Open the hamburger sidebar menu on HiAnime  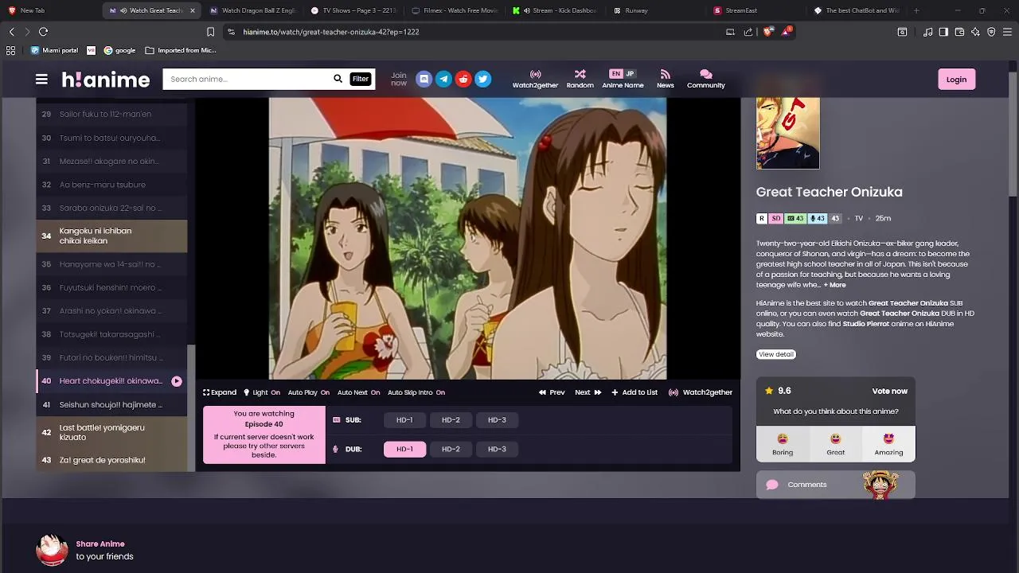click(x=41, y=79)
